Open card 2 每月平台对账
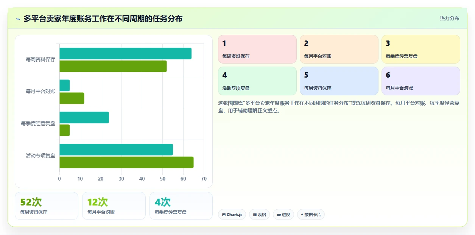 coord(339,49)
